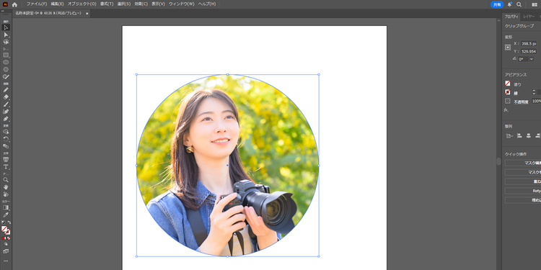Align objects to horizontal center
The image size is (541, 270).
point(529,135)
